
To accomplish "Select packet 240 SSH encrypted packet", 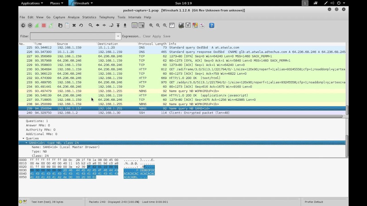I will pos(182,113).
